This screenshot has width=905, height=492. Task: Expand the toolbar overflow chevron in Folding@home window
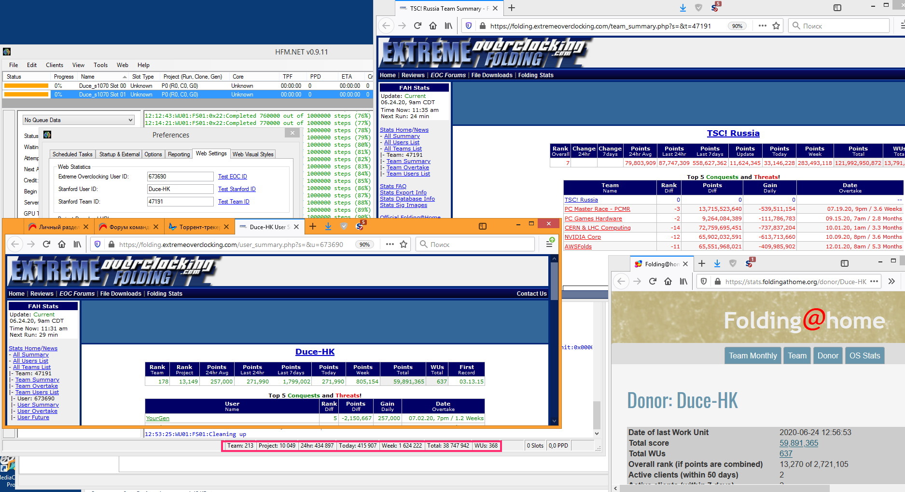[891, 281]
